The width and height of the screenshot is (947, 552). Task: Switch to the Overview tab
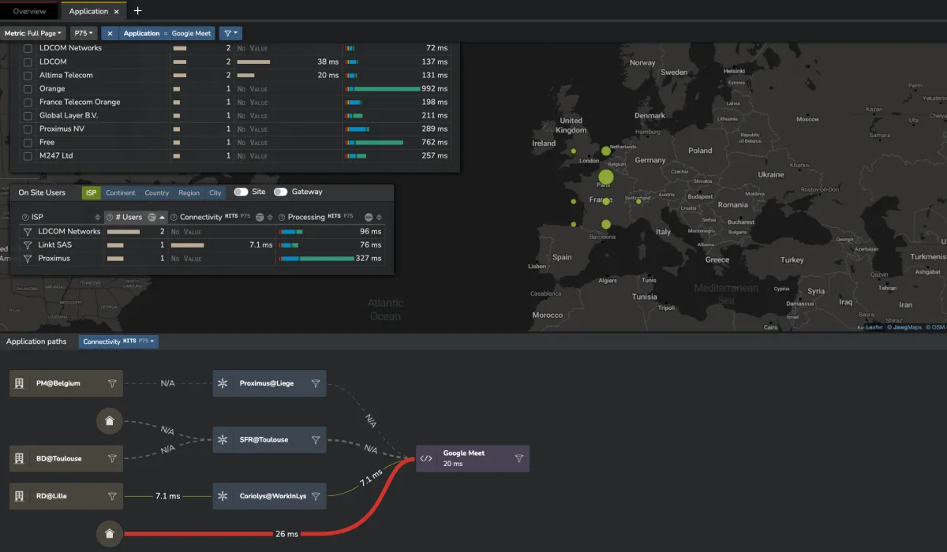pyautogui.click(x=29, y=11)
